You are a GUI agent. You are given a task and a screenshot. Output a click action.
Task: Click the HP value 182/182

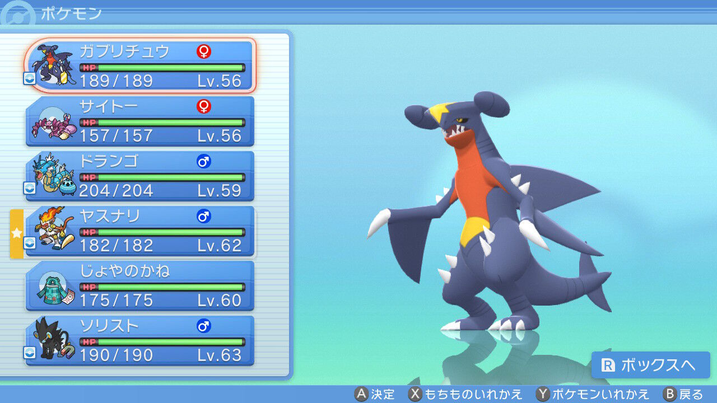[x=116, y=245]
